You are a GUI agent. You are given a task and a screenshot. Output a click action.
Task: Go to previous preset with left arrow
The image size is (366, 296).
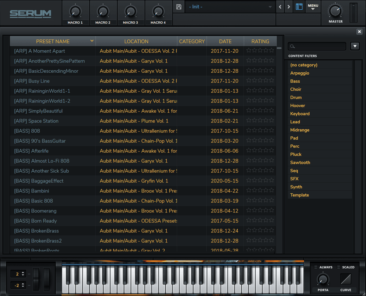click(x=280, y=7)
